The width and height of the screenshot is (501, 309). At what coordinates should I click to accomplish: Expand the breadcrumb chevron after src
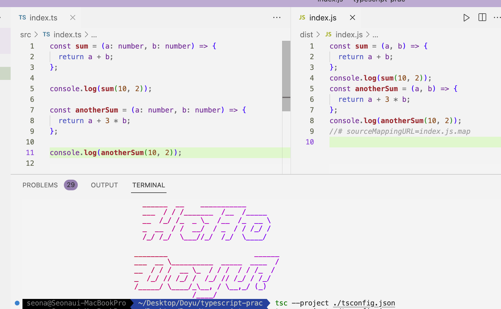point(36,35)
